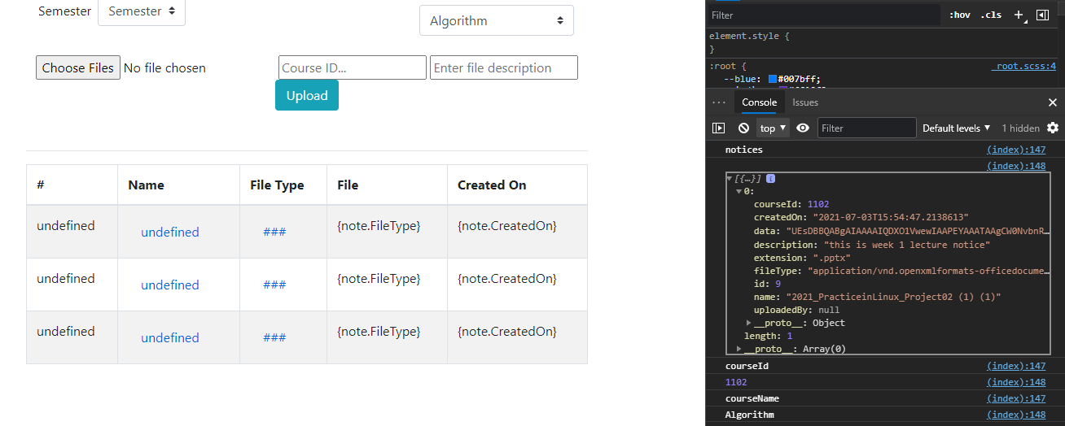Focus the Enter file description field
This screenshot has width=1065, height=426.
(504, 67)
